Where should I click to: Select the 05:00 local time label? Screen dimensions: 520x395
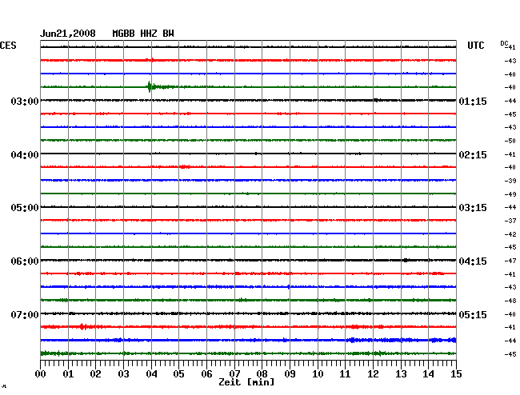coord(25,208)
